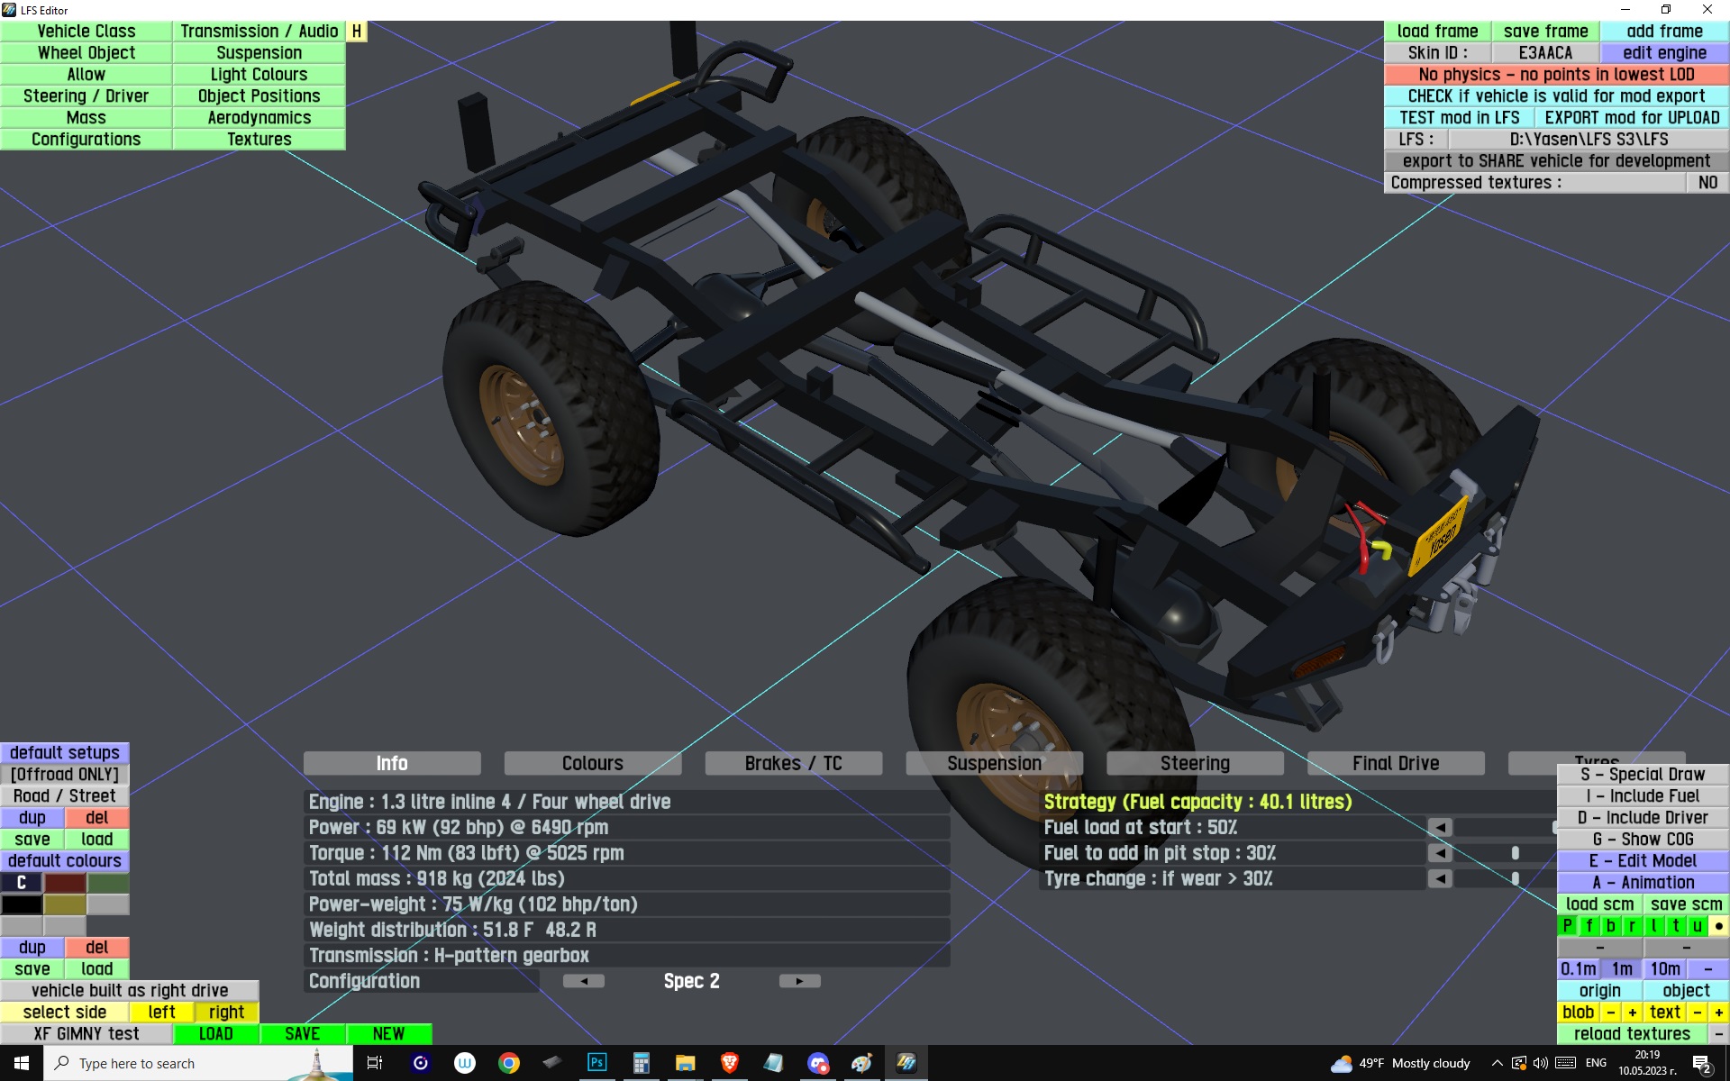
Task: Select the left side option
Action: coord(161,1013)
